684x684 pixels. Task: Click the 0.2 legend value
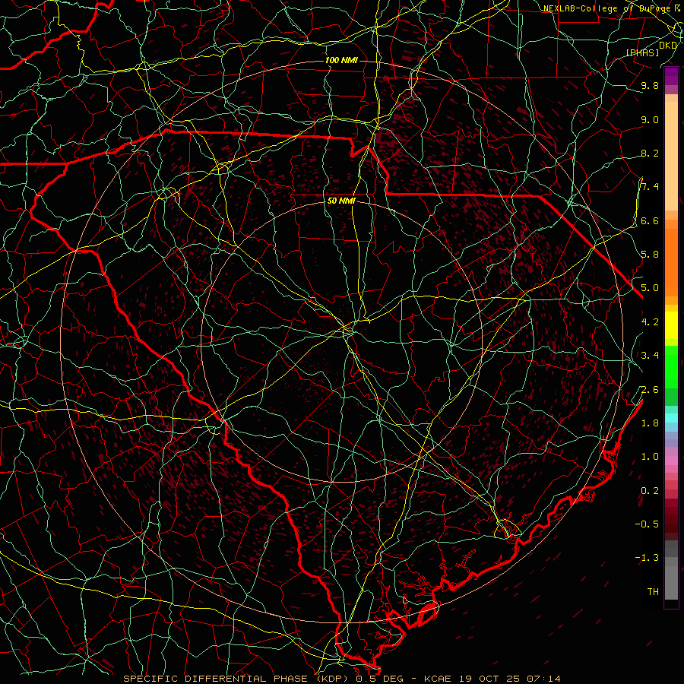[x=650, y=490]
